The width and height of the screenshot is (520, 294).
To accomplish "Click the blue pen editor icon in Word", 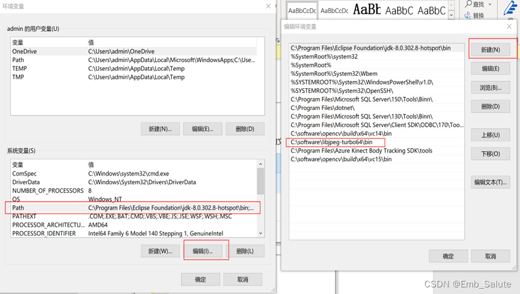I will 510,8.
